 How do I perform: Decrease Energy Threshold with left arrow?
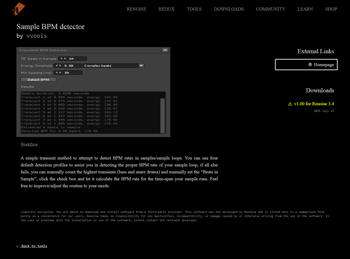click(x=57, y=66)
